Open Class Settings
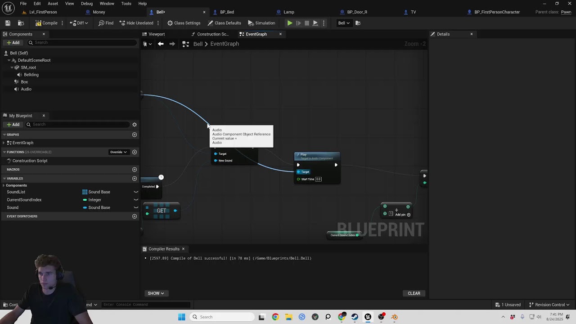Viewport: 576px width, 324px height. point(184,23)
